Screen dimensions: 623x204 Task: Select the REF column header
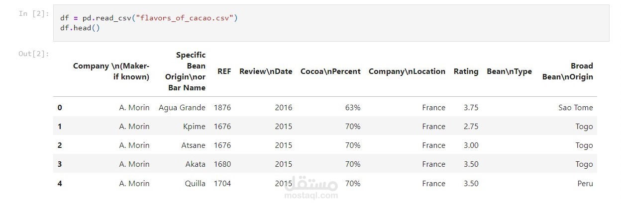(x=224, y=71)
